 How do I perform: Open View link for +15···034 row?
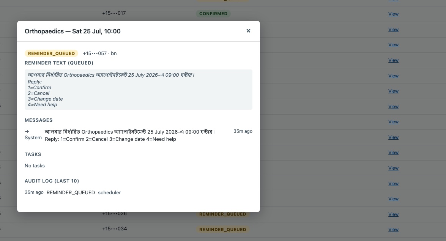pyautogui.click(x=393, y=230)
